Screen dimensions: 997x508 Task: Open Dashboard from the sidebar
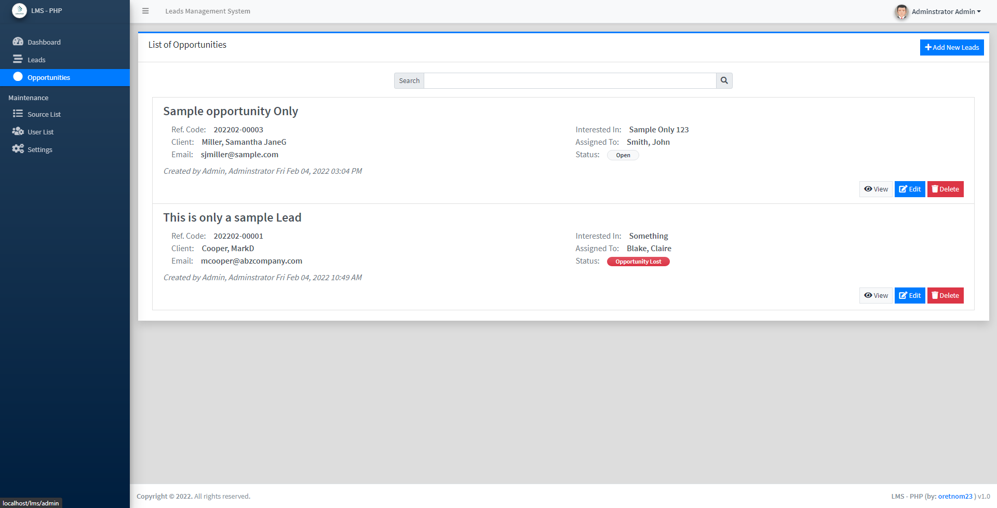click(44, 42)
